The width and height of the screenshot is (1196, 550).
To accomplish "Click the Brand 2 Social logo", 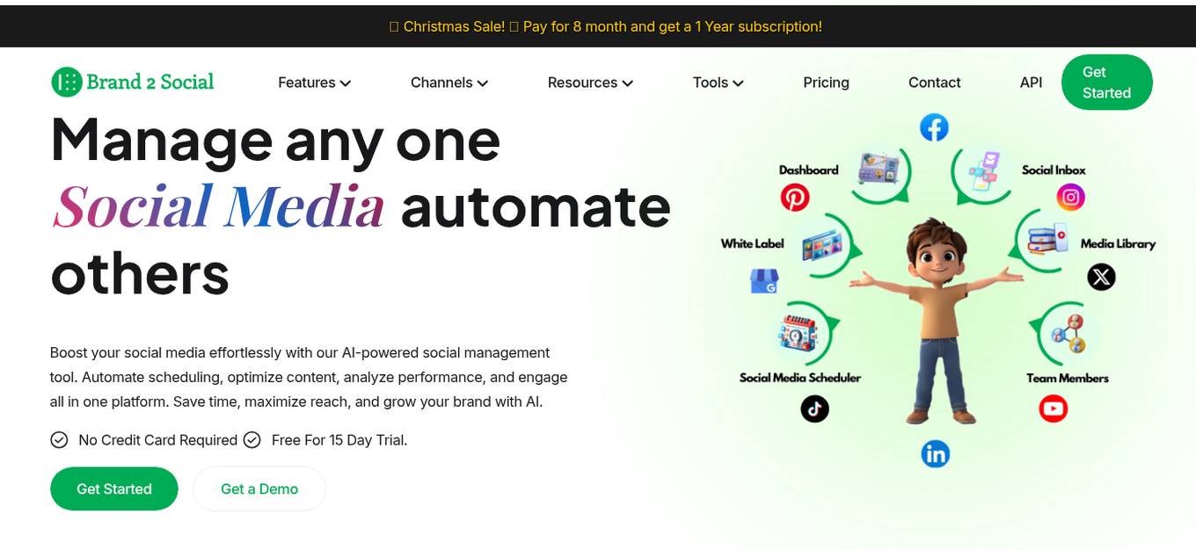I will 132,82.
